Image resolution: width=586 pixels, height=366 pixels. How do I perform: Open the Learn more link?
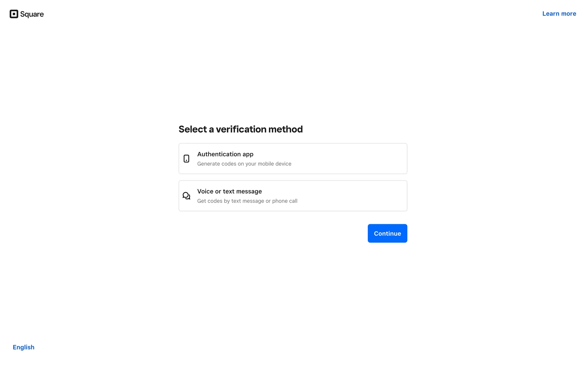click(559, 14)
